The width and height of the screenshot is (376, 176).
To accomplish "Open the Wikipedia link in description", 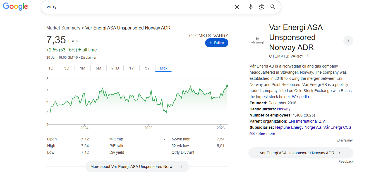I will coord(300,97).
